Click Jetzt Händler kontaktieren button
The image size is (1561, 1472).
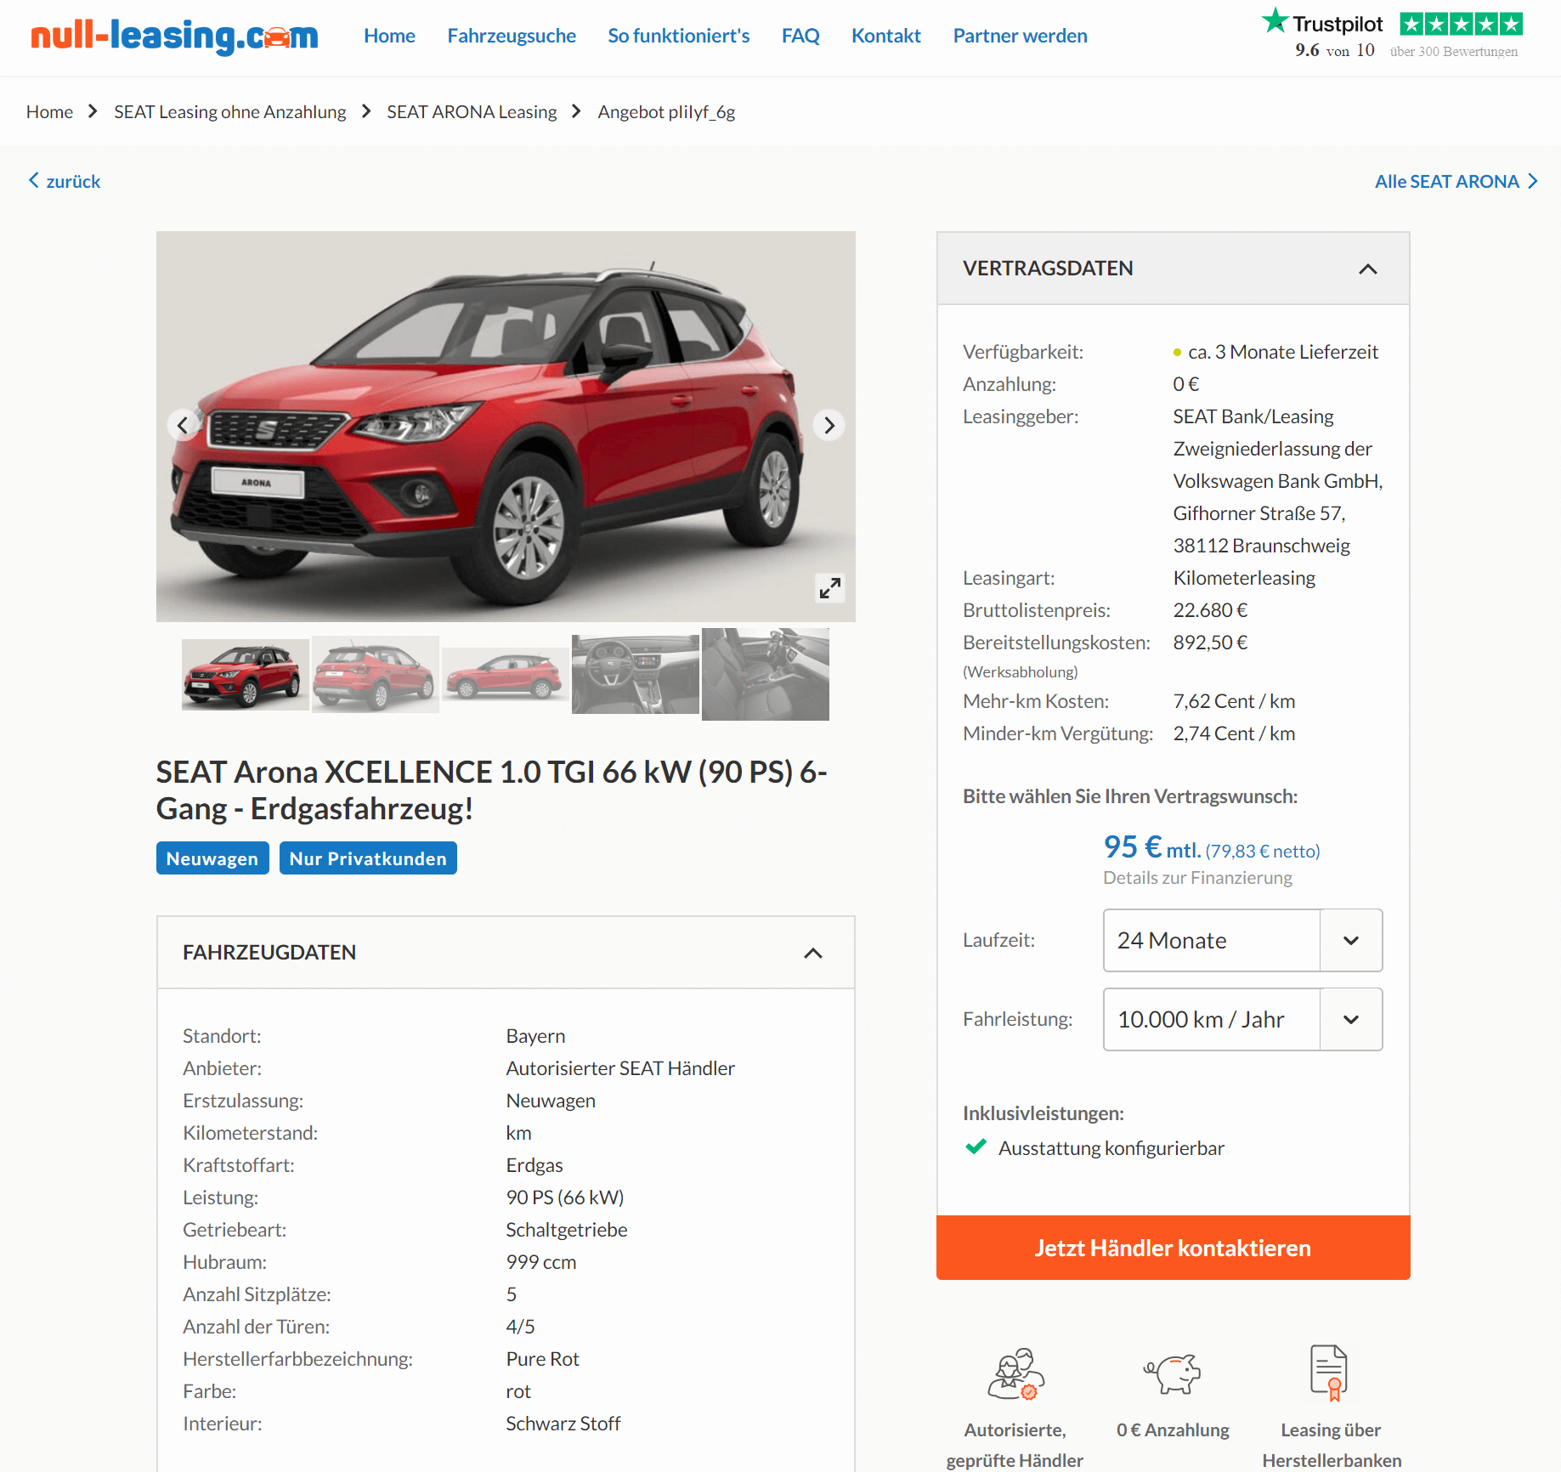tap(1173, 1248)
